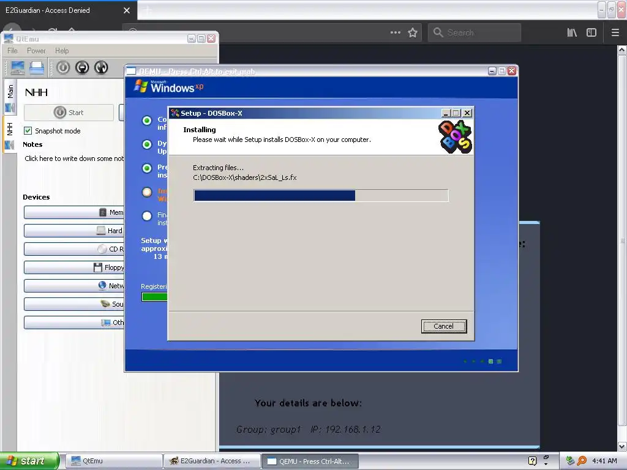Click the first completed setup step radio indicator

tap(147, 121)
